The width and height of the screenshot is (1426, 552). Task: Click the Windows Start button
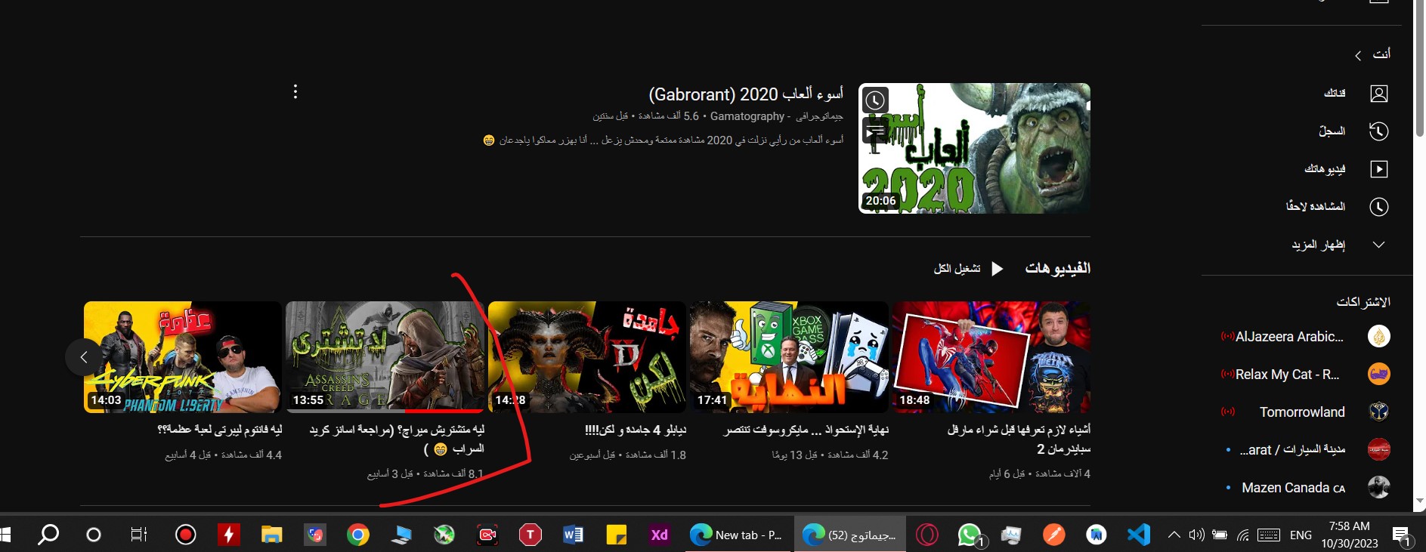click(5, 535)
